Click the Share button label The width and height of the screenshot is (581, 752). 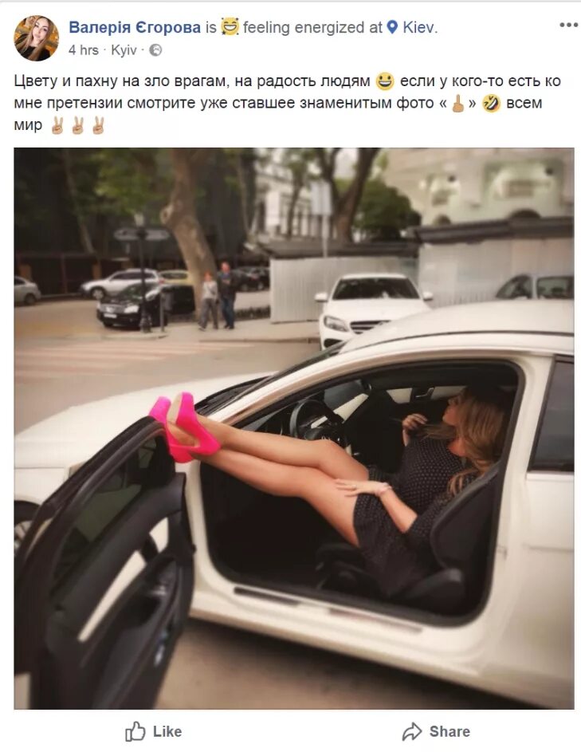[449, 731]
